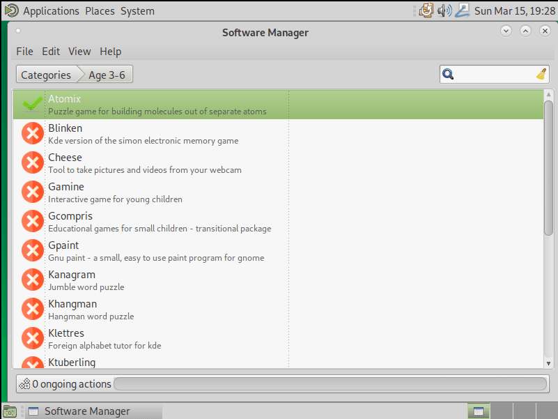Clear the search with the broom icon
The width and height of the screenshot is (558, 419).
point(541,74)
